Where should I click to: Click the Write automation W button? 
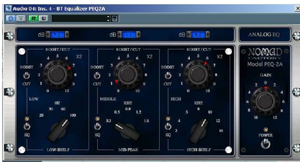tap(43, 18)
